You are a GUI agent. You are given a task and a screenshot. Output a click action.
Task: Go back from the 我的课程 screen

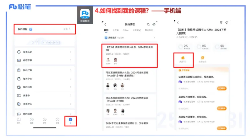(105, 25)
